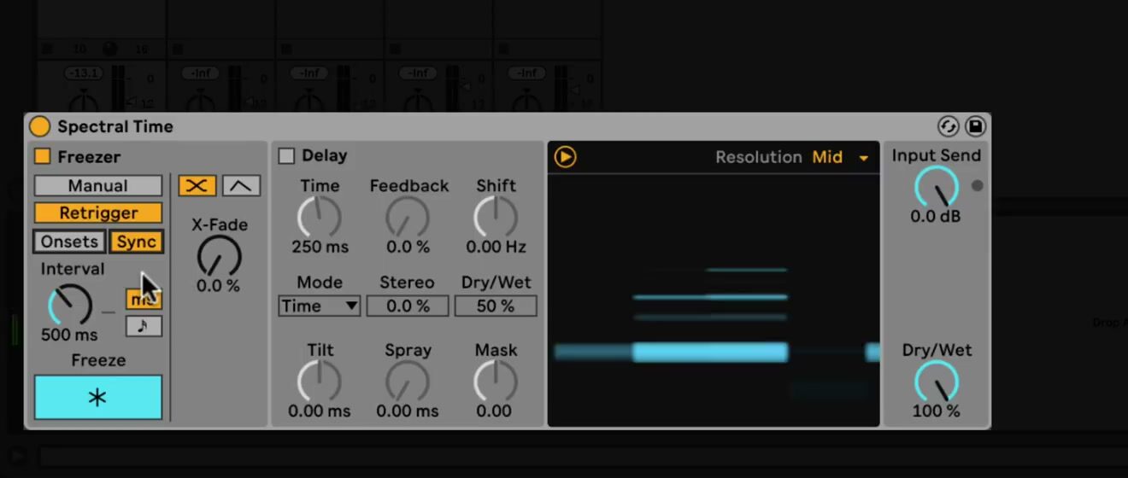Click the Input Send knob
Image resolution: width=1128 pixels, height=478 pixels.
937,187
